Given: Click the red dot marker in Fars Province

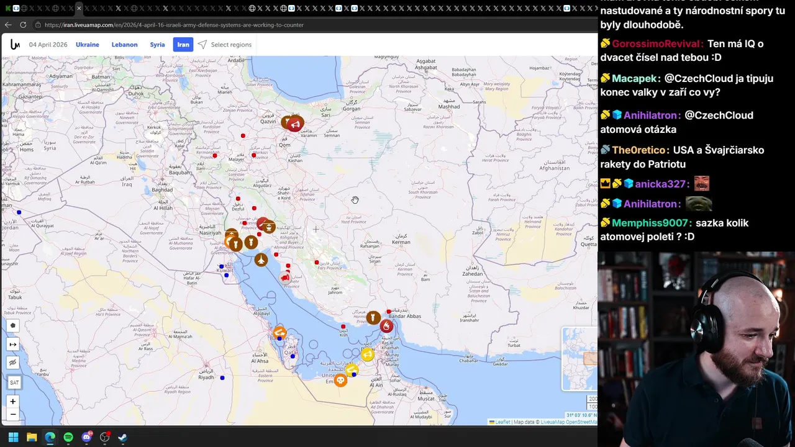Looking at the screenshot, I should [317, 263].
